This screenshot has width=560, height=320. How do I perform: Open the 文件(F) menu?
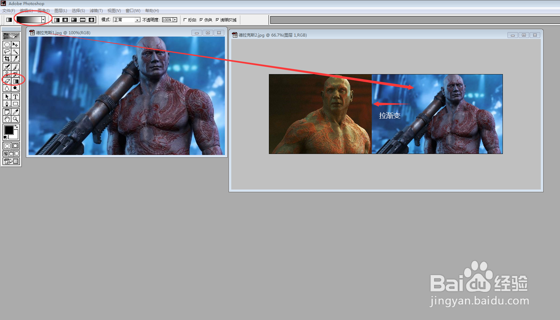tap(9, 11)
